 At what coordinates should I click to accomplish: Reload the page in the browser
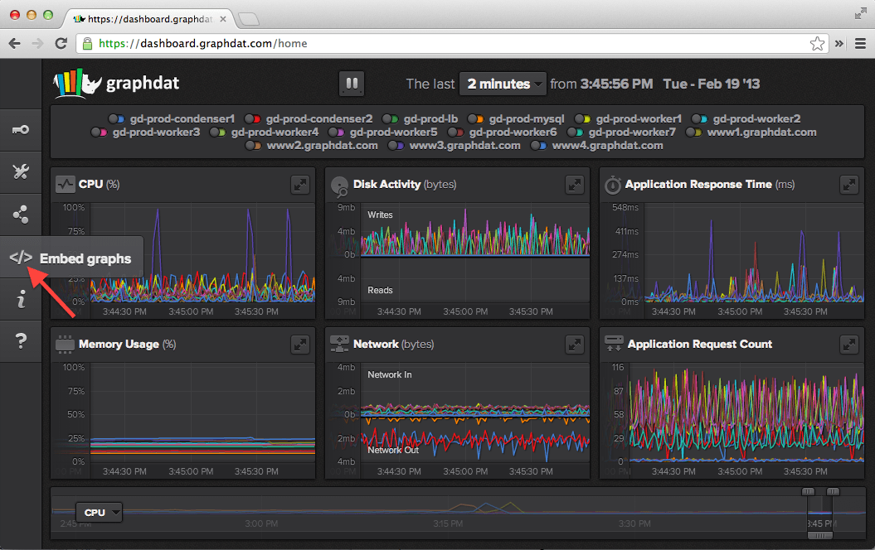(61, 43)
